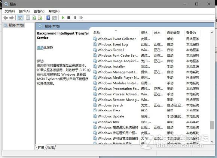This screenshot has width=217, height=158.
Task: Click gear icon of Windows Media Player Network
Action: pyautogui.click(x=95, y=78)
